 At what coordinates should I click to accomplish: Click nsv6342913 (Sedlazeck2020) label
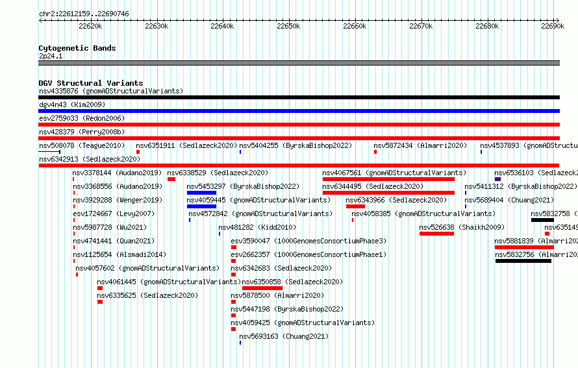90,159
